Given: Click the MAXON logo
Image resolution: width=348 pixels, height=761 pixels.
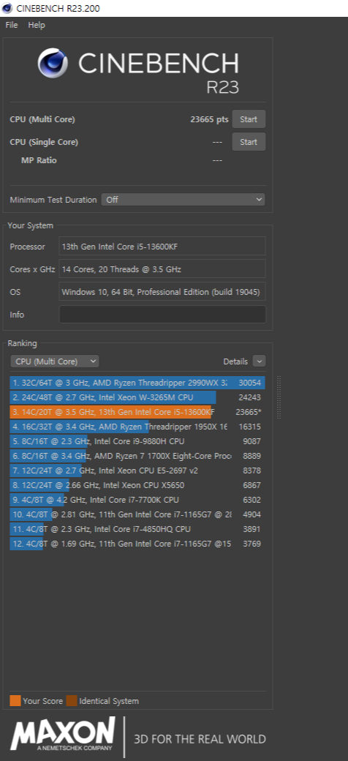Looking at the screenshot, I should coord(64,734).
